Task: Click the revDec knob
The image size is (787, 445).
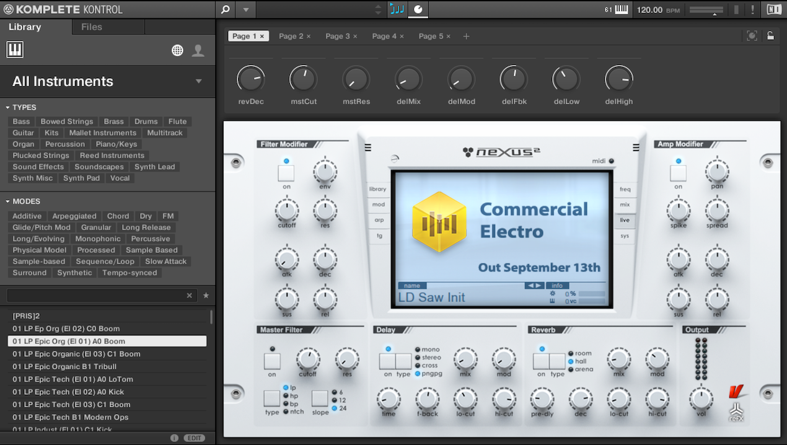Action: coord(250,79)
